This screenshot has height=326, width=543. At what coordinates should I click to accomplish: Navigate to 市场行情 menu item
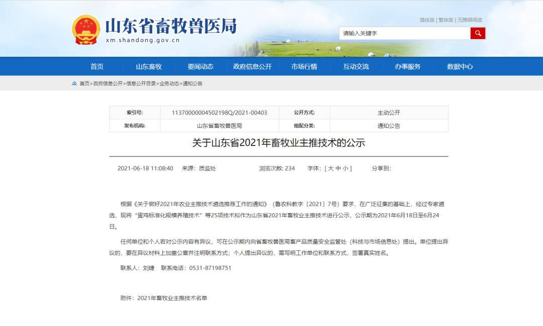(x=304, y=67)
